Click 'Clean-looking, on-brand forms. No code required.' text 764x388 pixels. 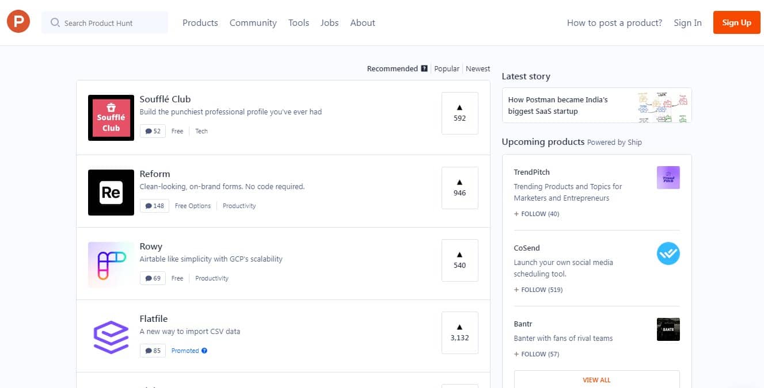[x=222, y=186]
